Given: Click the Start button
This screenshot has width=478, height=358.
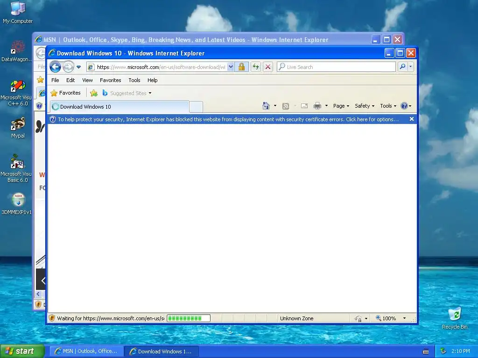Looking at the screenshot, I should pos(22,351).
